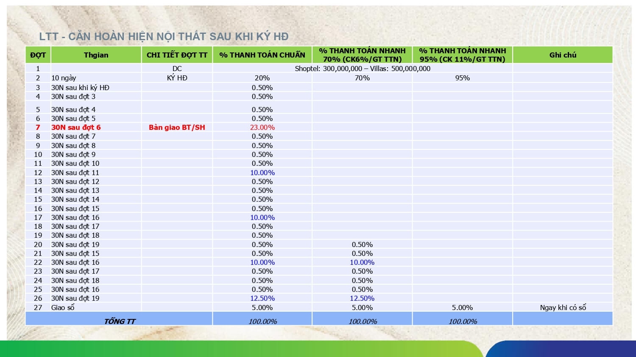Click the '% THANH TOÁN CHUẨN' header
636x357 pixels.
pyautogui.click(x=262, y=55)
